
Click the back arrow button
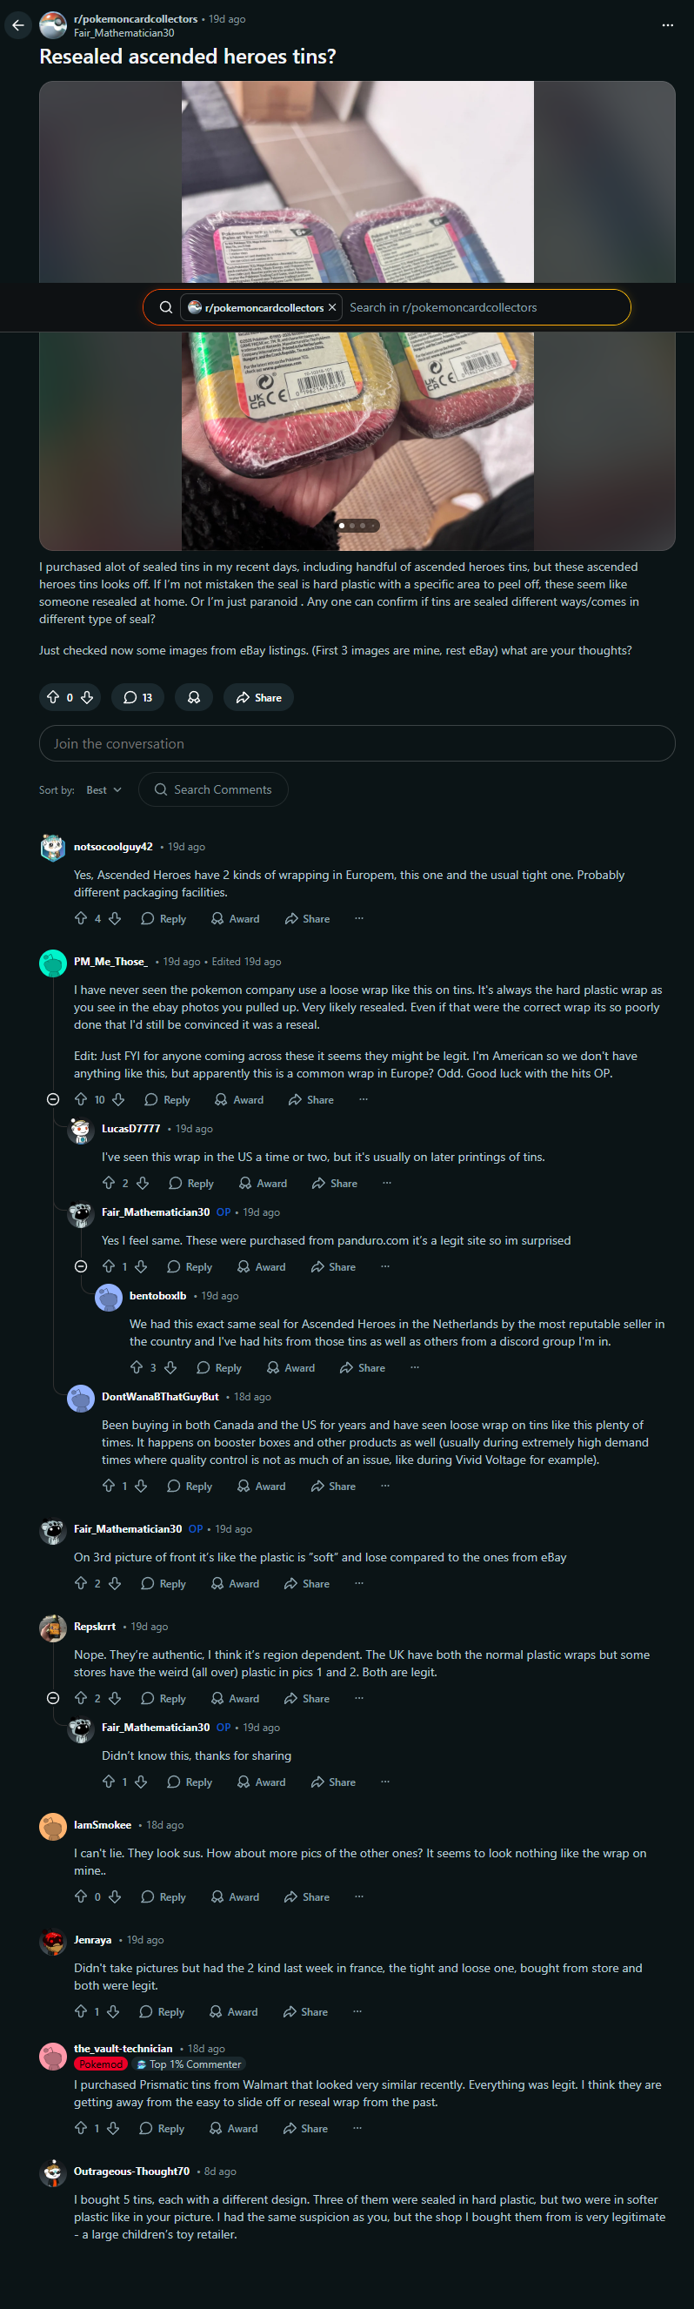click(18, 25)
